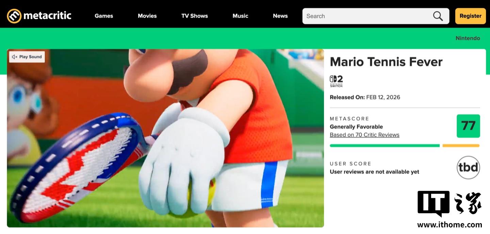490x234 pixels.
Task: Open the Movies menu
Action: 147,16
